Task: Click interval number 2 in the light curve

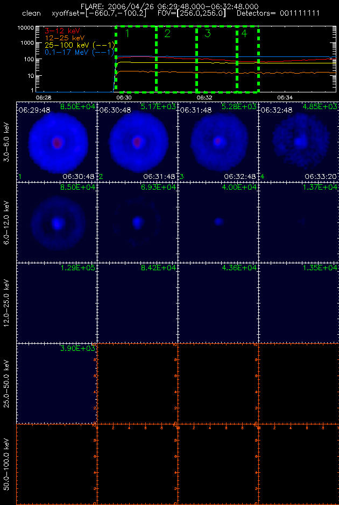Action: point(167,33)
